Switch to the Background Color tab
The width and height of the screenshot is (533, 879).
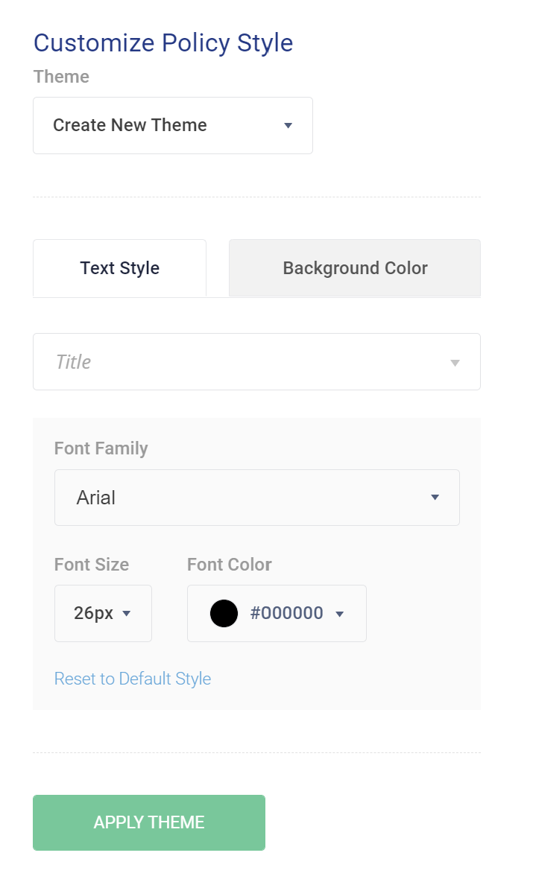coord(355,268)
